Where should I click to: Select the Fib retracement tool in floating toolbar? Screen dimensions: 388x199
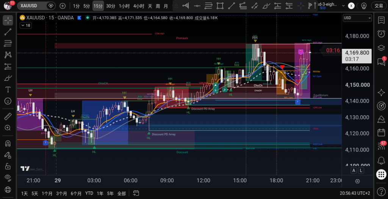click(x=243, y=6)
